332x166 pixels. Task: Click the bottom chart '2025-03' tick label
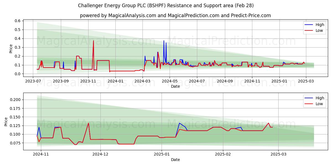278,155
